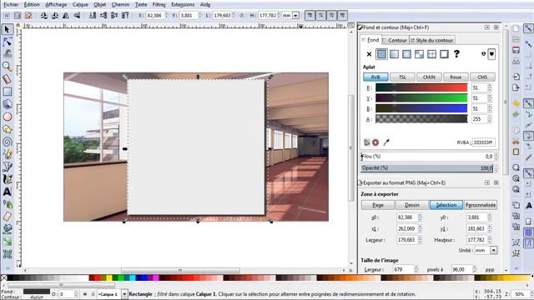
Task: Click the Print icon in right toolbar
Action: [516, 61]
